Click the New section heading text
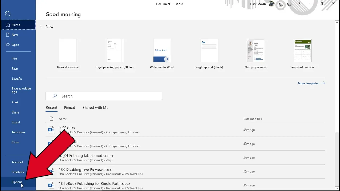The height and width of the screenshot is (191, 340). point(49,27)
